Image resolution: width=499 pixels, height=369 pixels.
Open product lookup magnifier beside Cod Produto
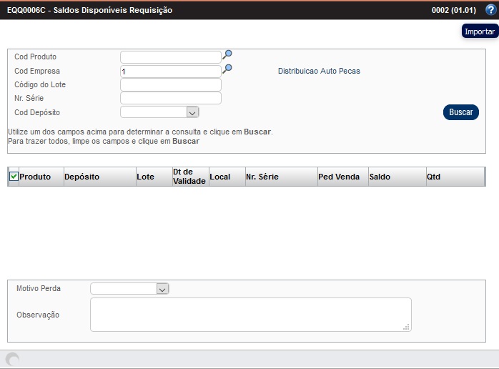pos(227,54)
